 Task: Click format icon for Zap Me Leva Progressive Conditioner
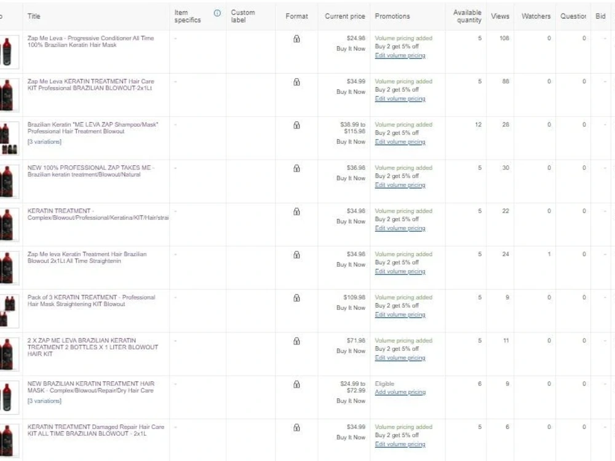click(296, 38)
